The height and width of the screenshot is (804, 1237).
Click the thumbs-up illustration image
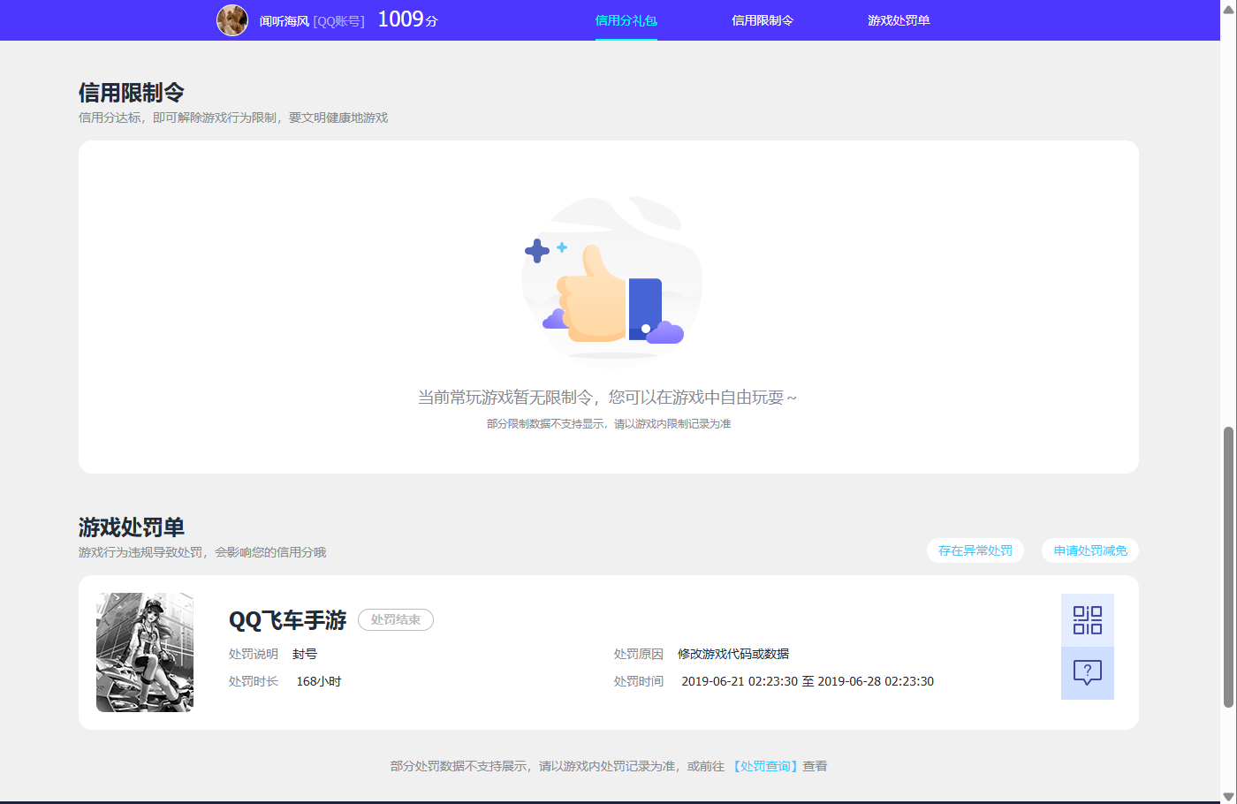point(610,278)
